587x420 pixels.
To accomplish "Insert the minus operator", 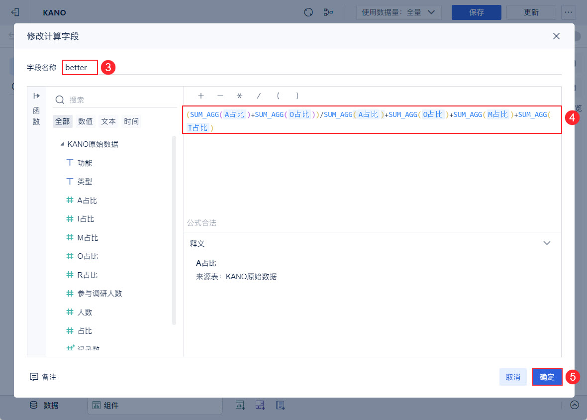I will pyautogui.click(x=220, y=96).
